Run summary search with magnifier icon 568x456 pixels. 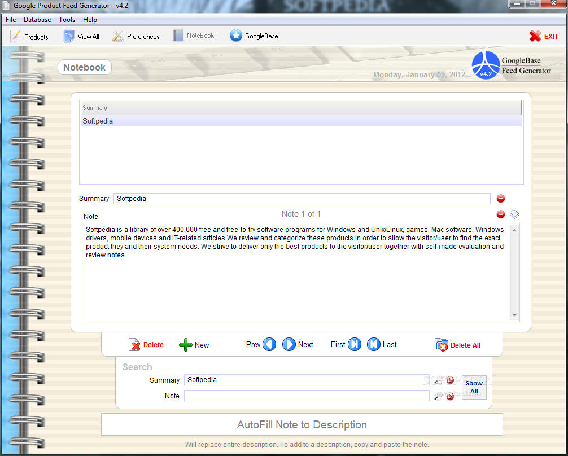438,380
